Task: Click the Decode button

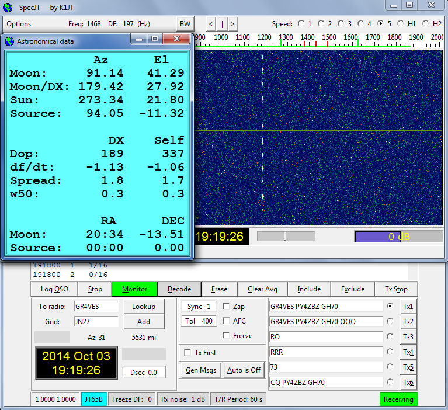Action: pyautogui.click(x=179, y=289)
